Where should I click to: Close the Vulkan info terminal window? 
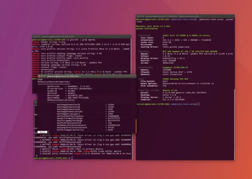(x=40, y=76)
